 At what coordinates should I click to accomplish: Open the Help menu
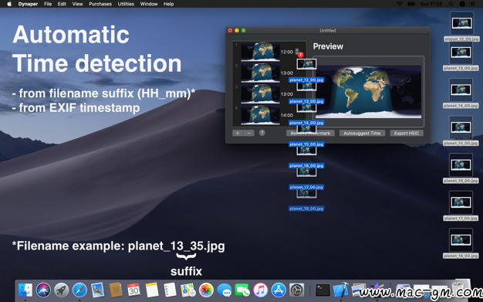(168, 4)
